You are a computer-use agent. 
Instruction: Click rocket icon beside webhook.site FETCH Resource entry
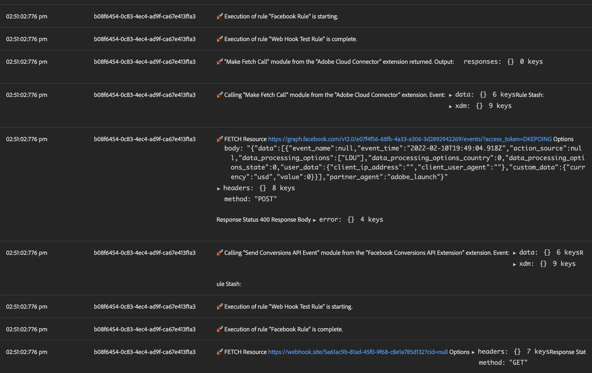(x=220, y=352)
